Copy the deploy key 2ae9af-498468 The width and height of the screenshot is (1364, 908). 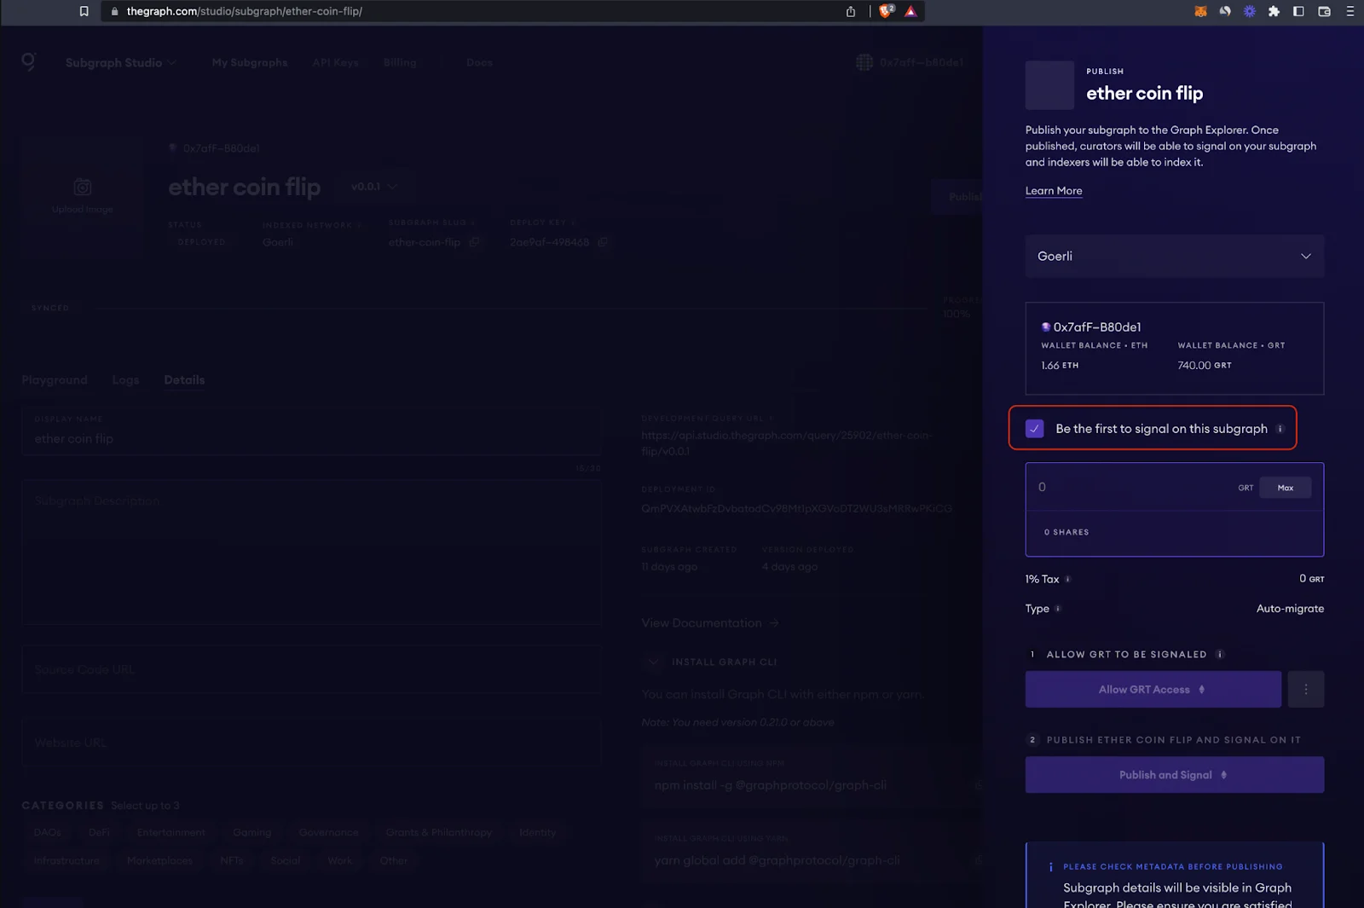(602, 242)
